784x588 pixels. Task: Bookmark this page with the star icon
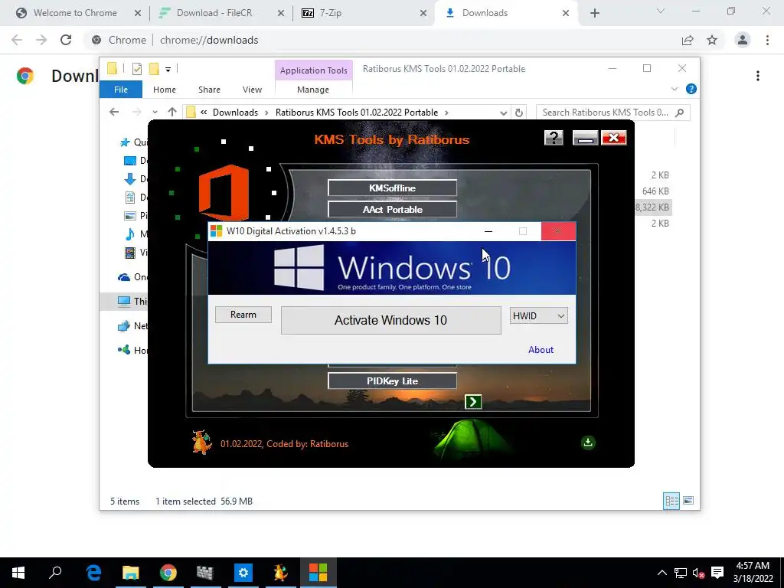pyautogui.click(x=712, y=40)
